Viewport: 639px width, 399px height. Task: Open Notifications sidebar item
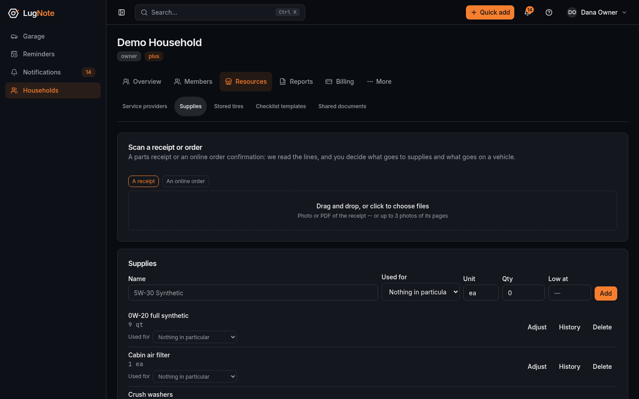coord(53,72)
